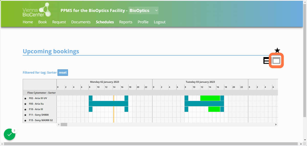This screenshot has width=307, height=146.
Task: Click the black favorites star above the view icons
Action: coord(277,50)
